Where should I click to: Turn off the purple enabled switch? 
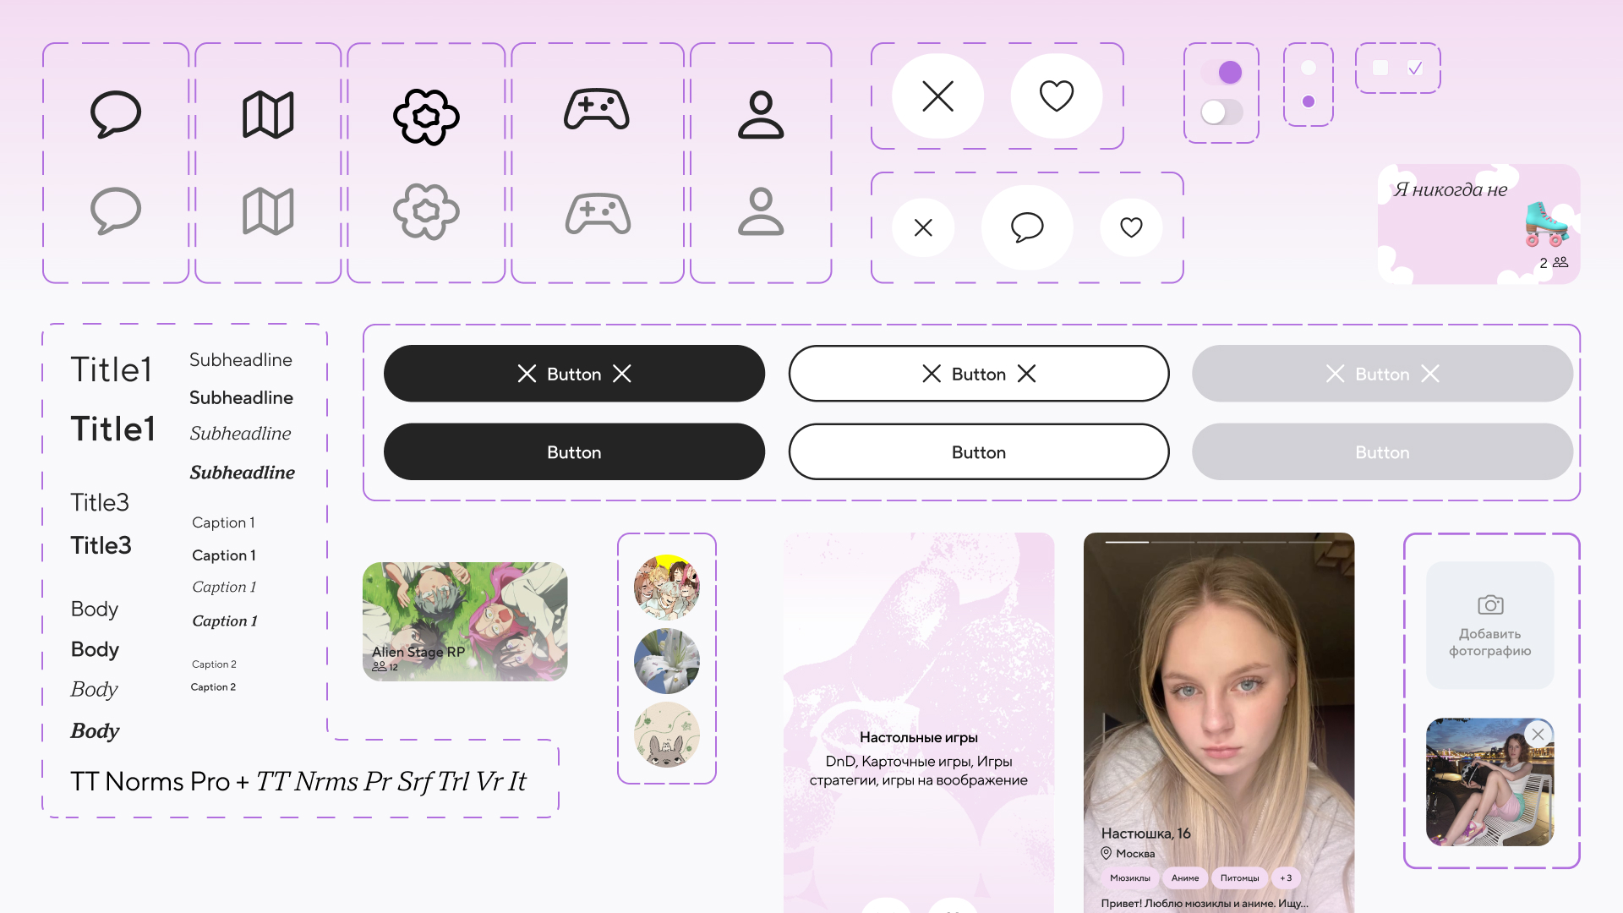(x=1222, y=73)
